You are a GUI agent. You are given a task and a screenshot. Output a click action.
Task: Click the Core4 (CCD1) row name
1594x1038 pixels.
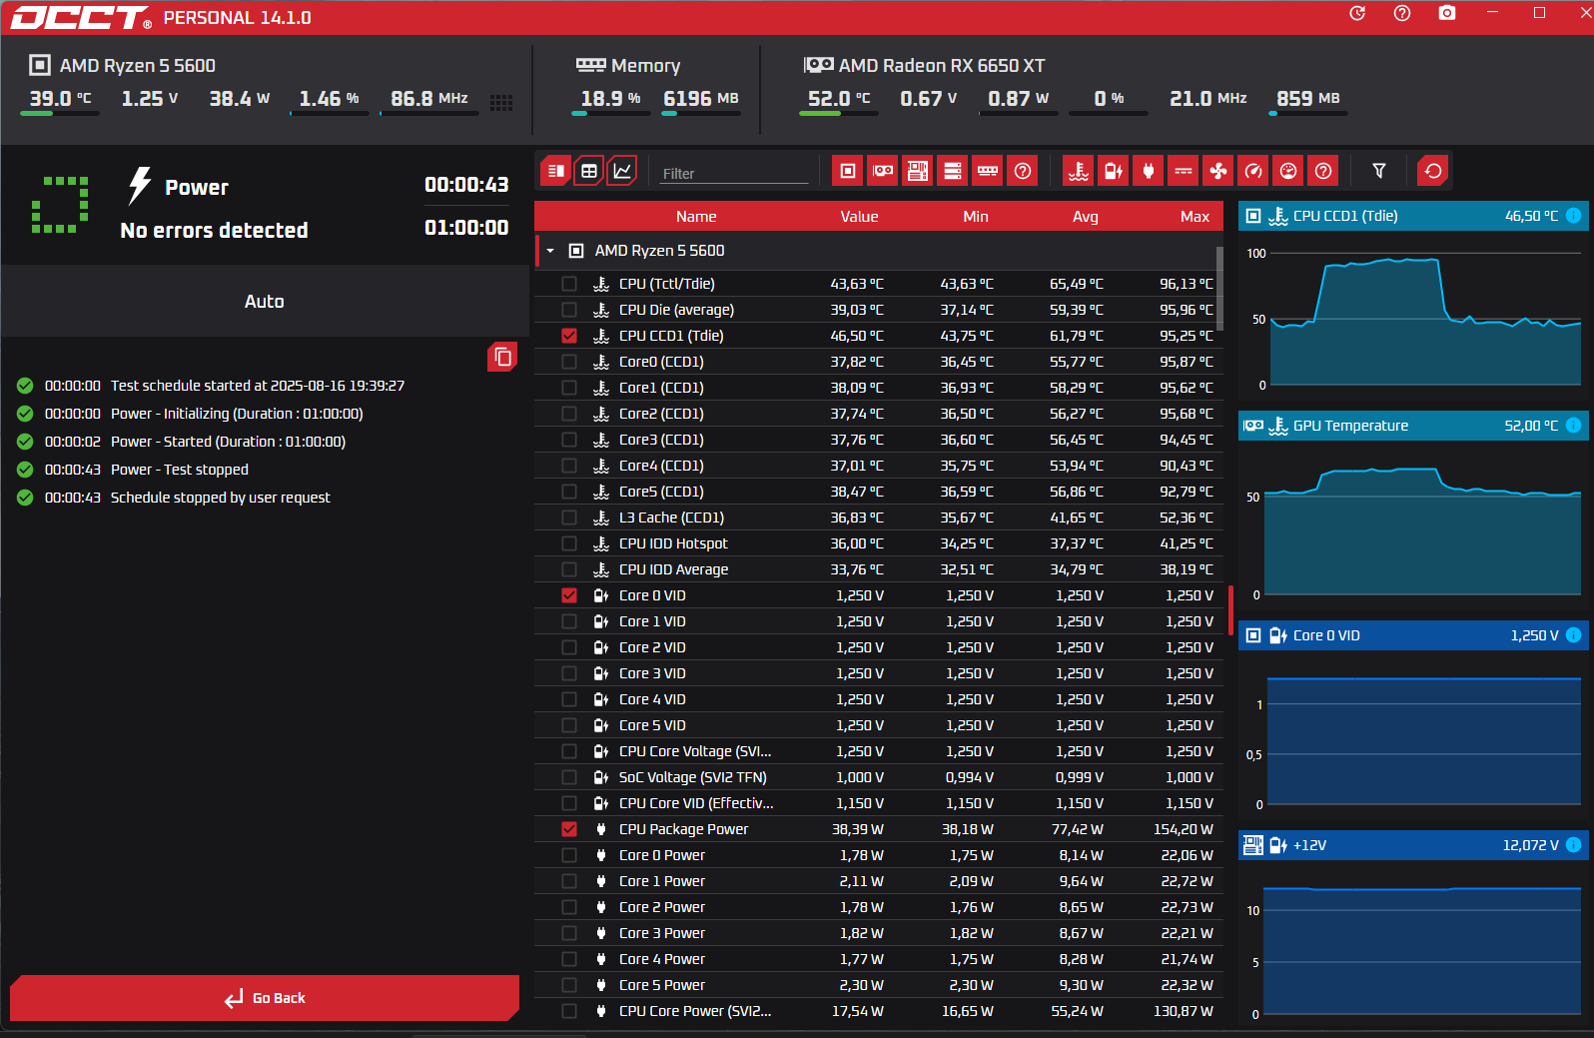(x=661, y=466)
